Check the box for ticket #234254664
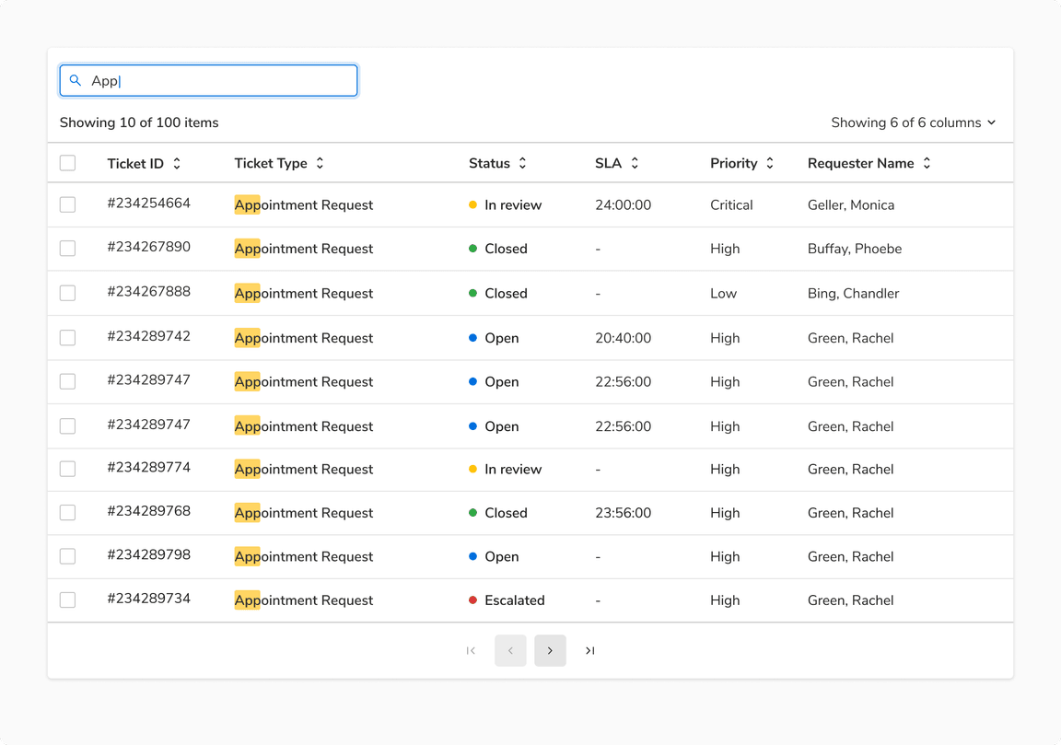Image resolution: width=1061 pixels, height=745 pixels. [x=67, y=204]
